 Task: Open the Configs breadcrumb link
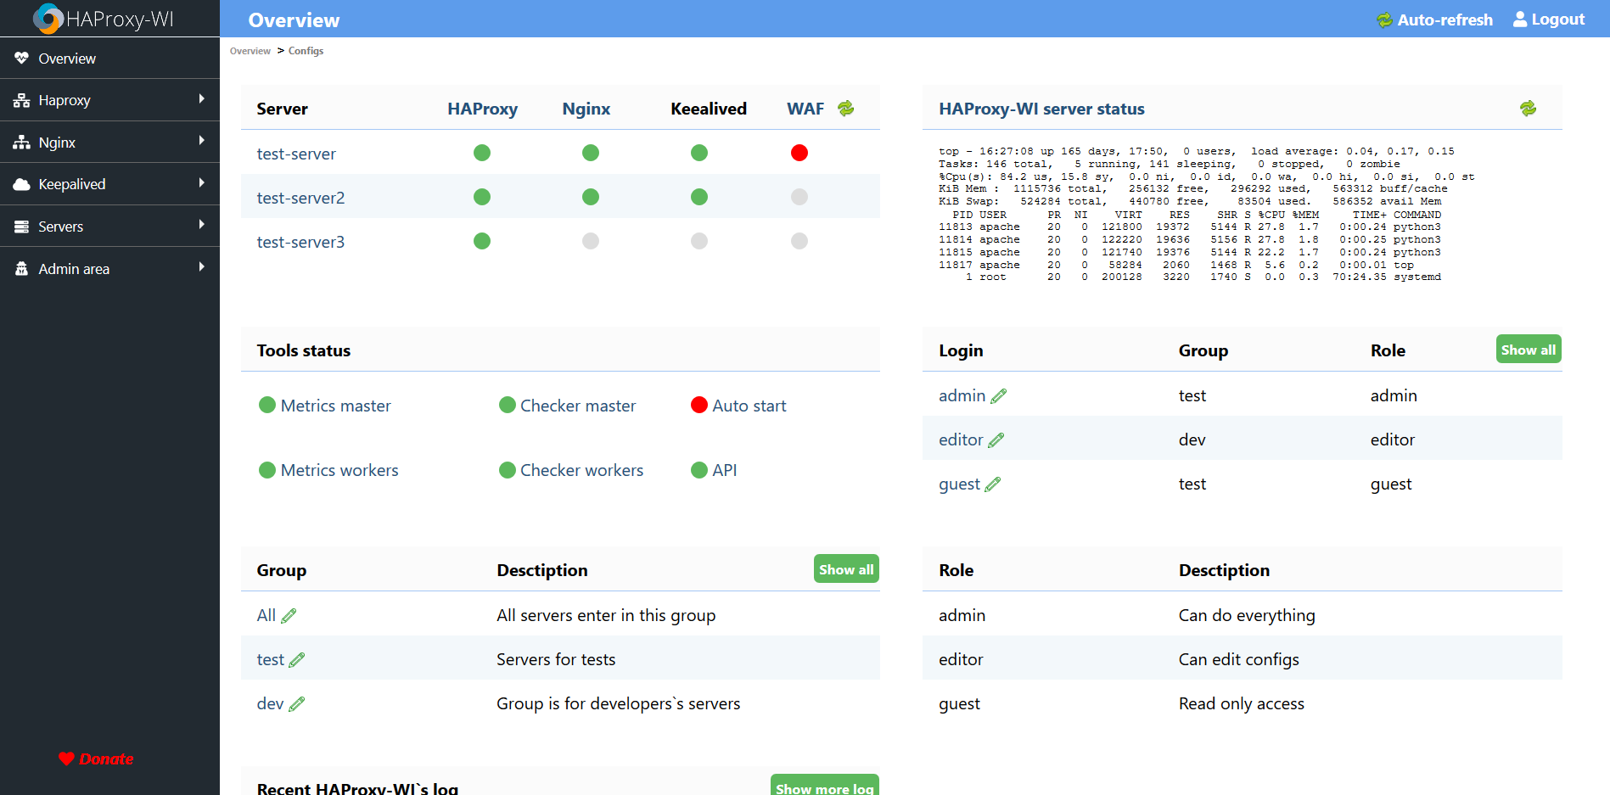(x=306, y=50)
